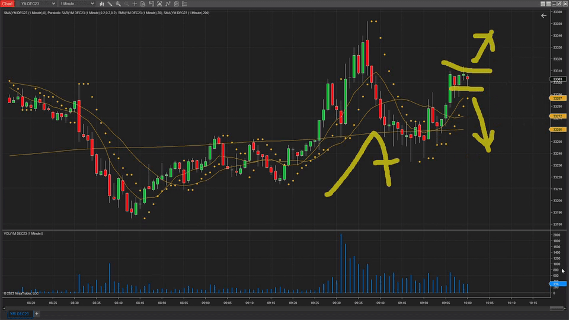Open the 1 Minute interval dropdown

(77, 4)
